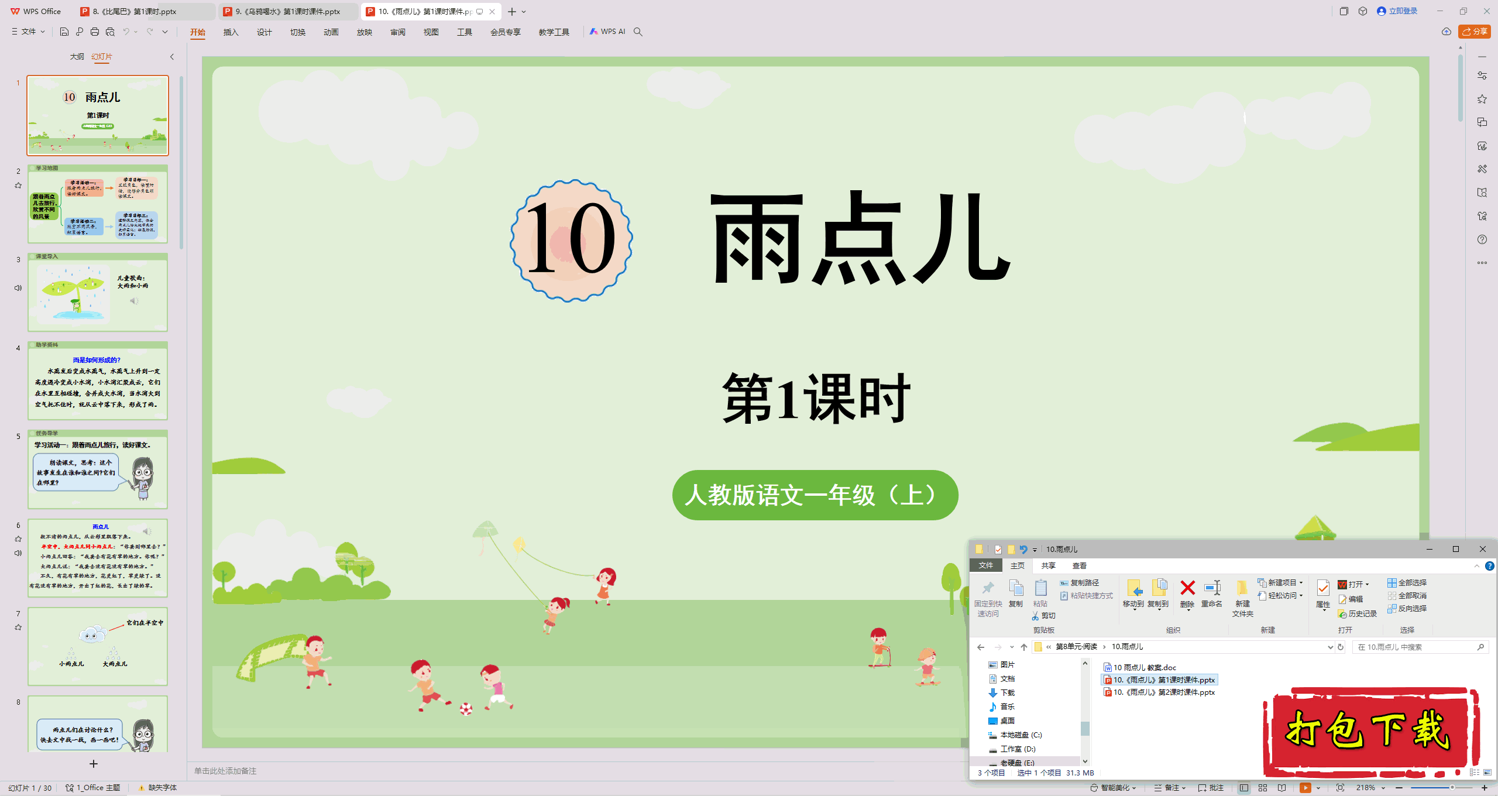Open the 智能美化 dropdown
Image resolution: width=1498 pixels, height=796 pixels.
pos(1114,788)
